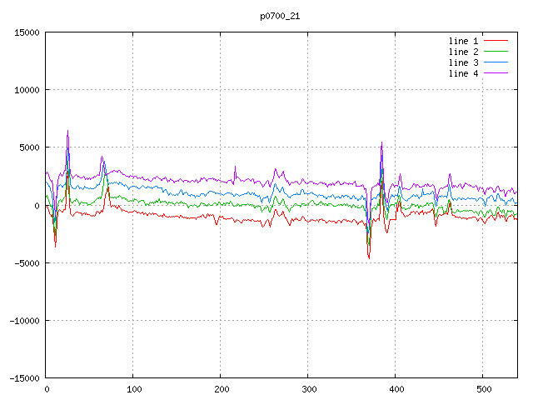Select the 'line 3' legend label
Viewport: 533px width, 400px height.
pyautogui.click(x=464, y=62)
